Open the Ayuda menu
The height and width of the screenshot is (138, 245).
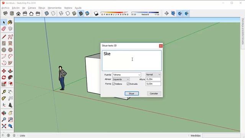[x=78, y=8]
